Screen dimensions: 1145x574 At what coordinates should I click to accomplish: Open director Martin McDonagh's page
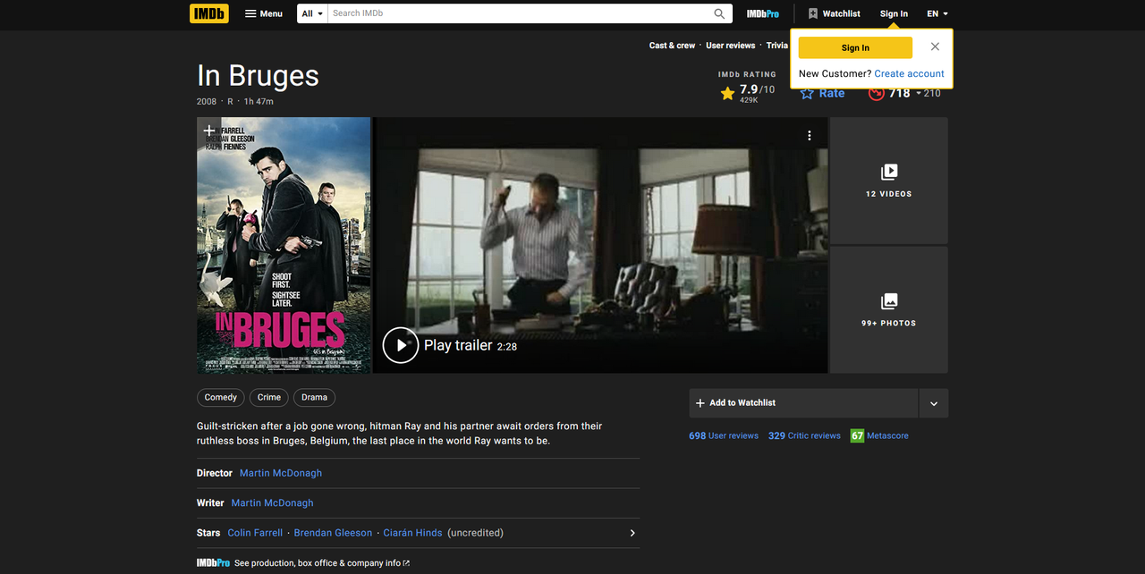[x=281, y=473]
